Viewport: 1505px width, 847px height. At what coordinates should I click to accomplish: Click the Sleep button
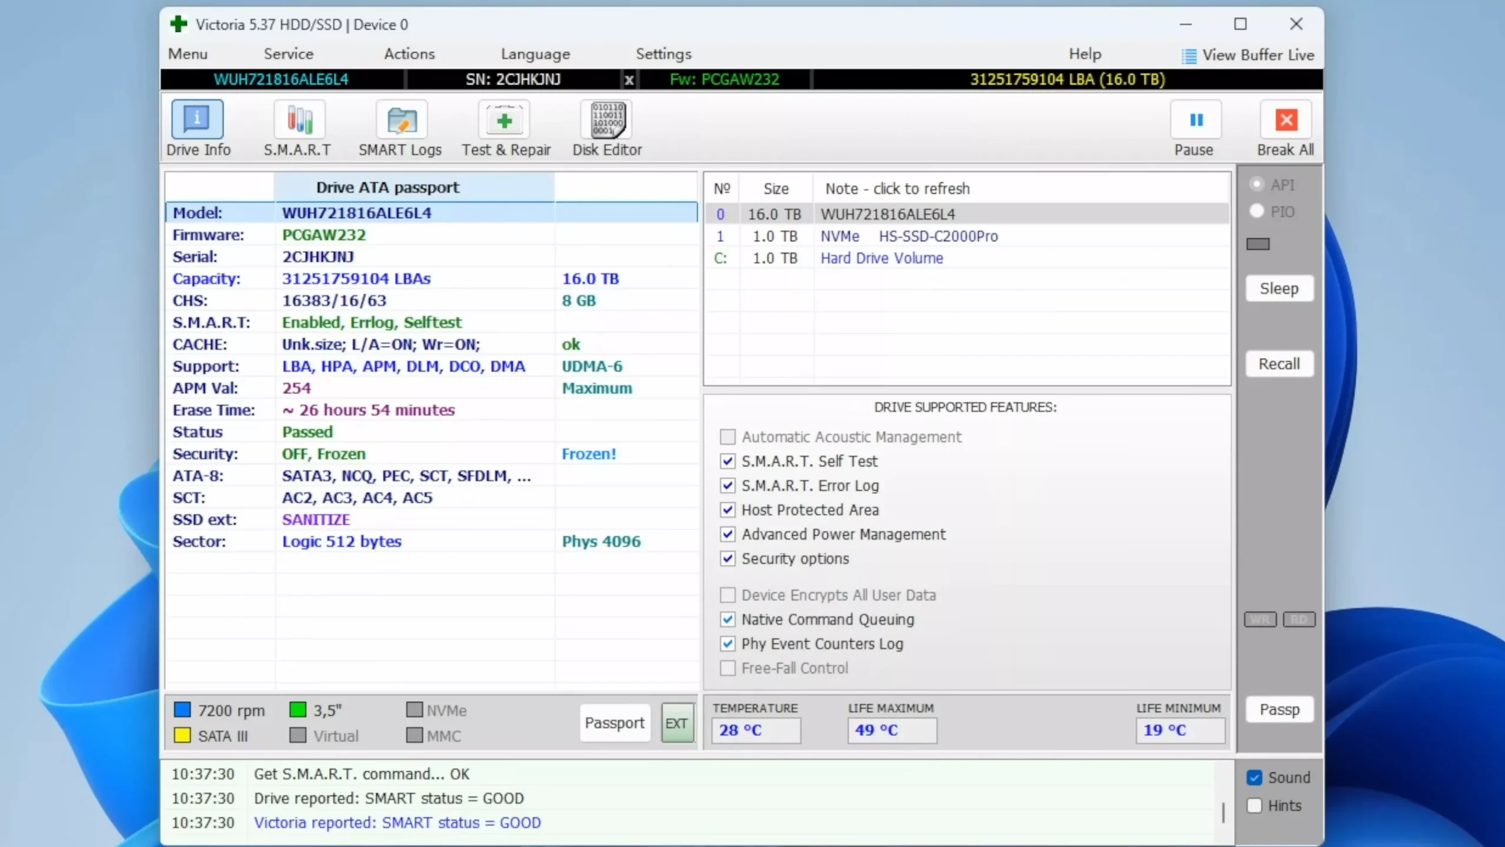1279,289
